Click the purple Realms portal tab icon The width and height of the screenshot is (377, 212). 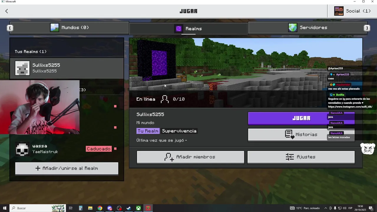pos(178,29)
